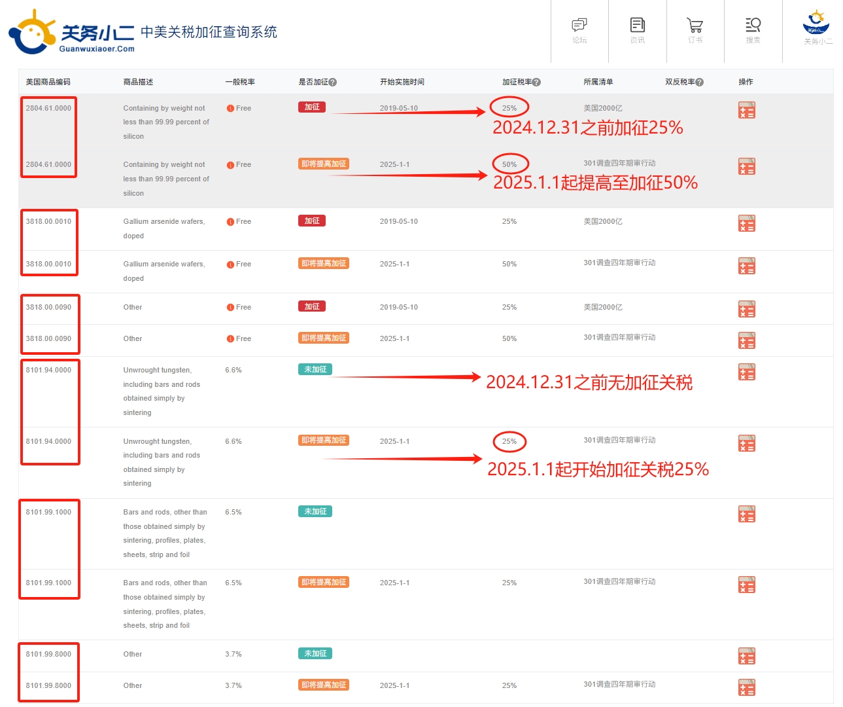Viewport: 843px width, 707px height.
Task: Click the 中美关税加征查询系统 title
Action: click(x=209, y=32)
